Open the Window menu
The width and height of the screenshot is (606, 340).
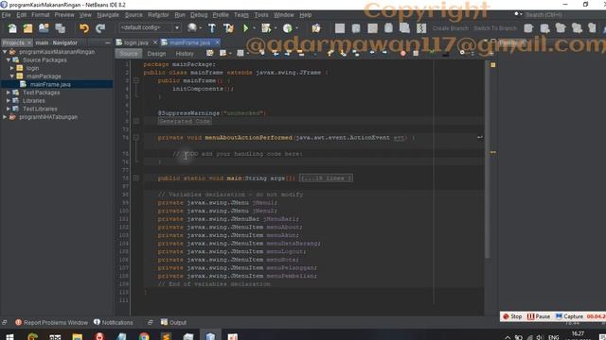[284, 15]
